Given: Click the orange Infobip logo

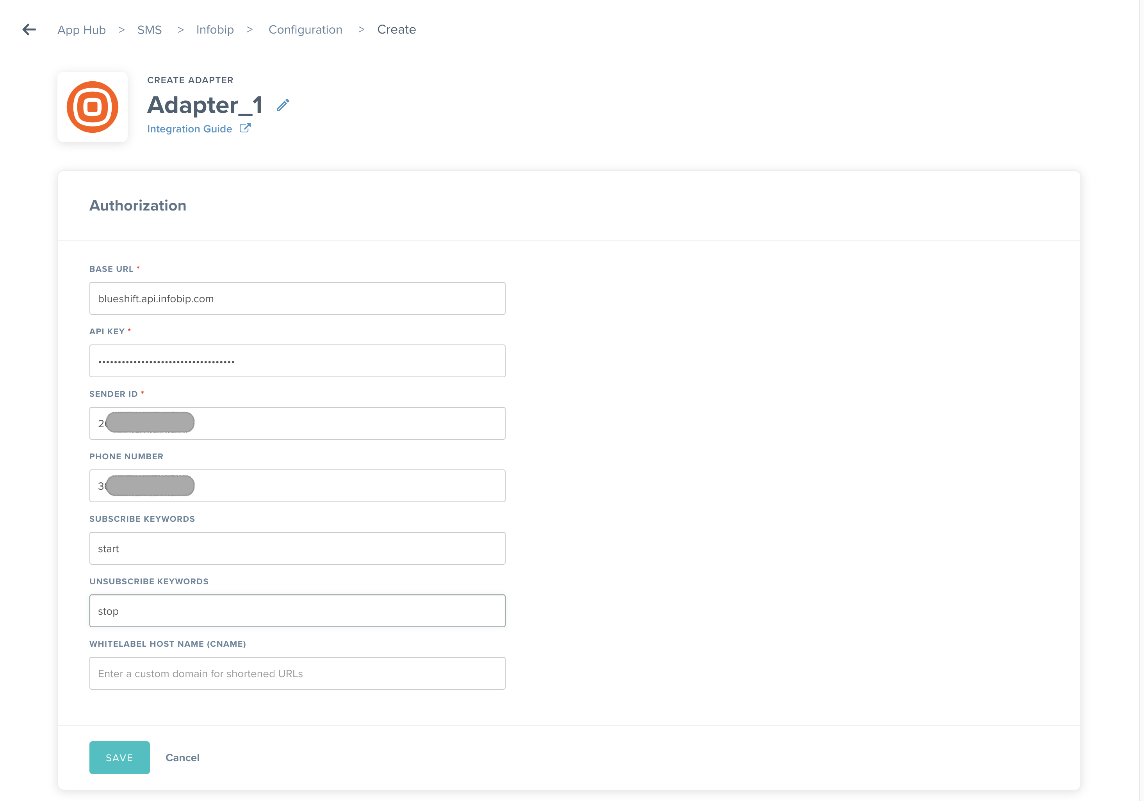Looking at the screenshot, I should point(93,107).
